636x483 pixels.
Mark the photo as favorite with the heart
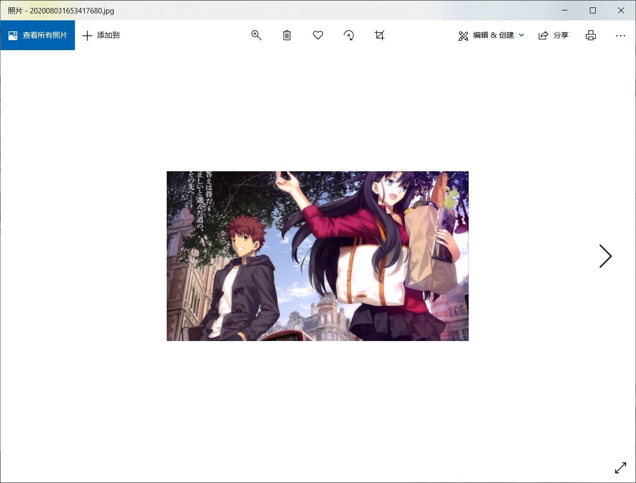coord(318,35)
